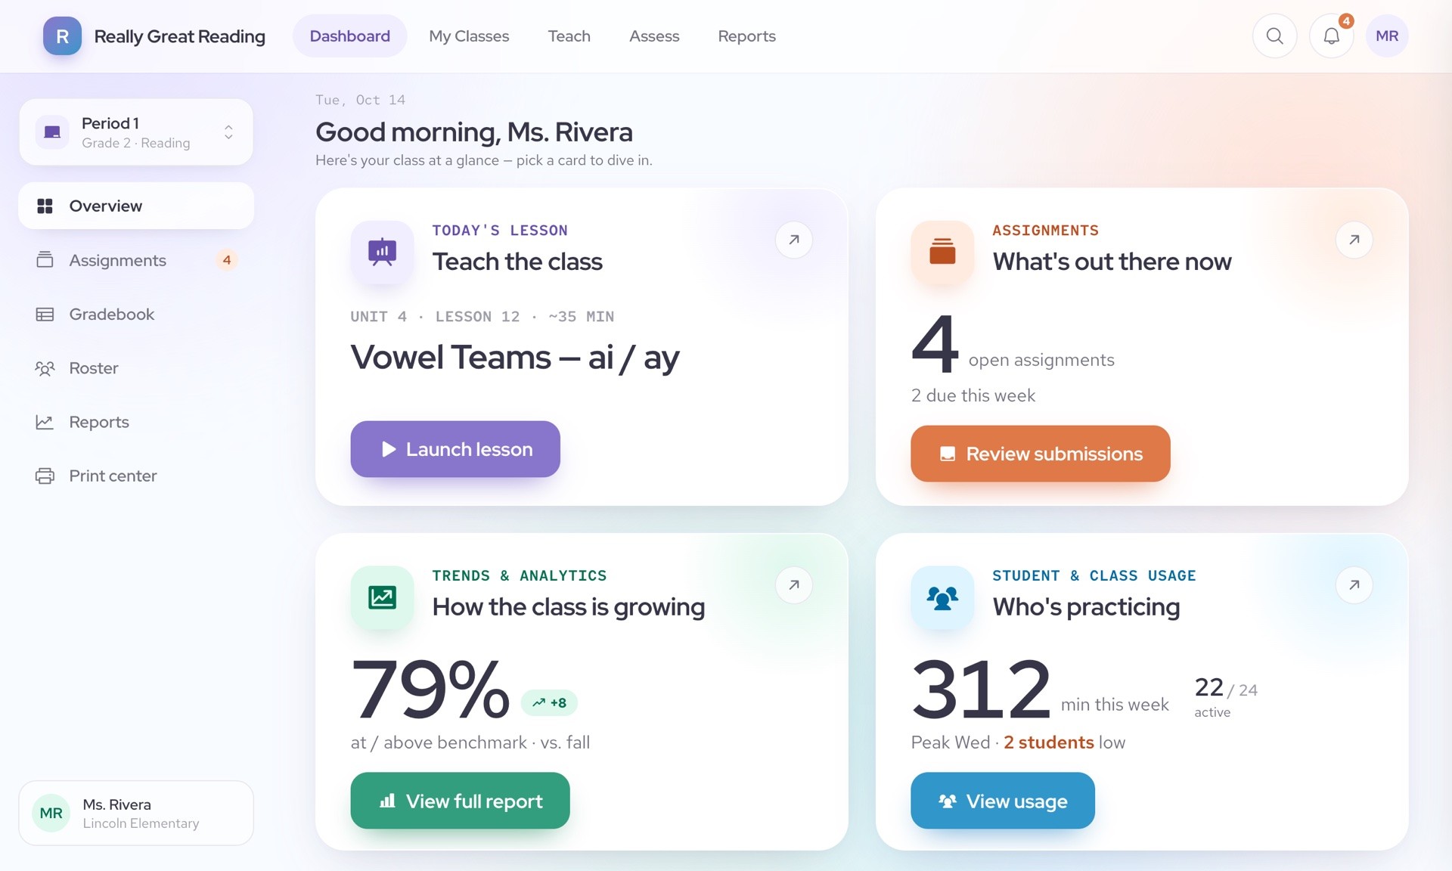Click Review submissions
Screen dimensions: 1452x871
[x=1041, y=454]
